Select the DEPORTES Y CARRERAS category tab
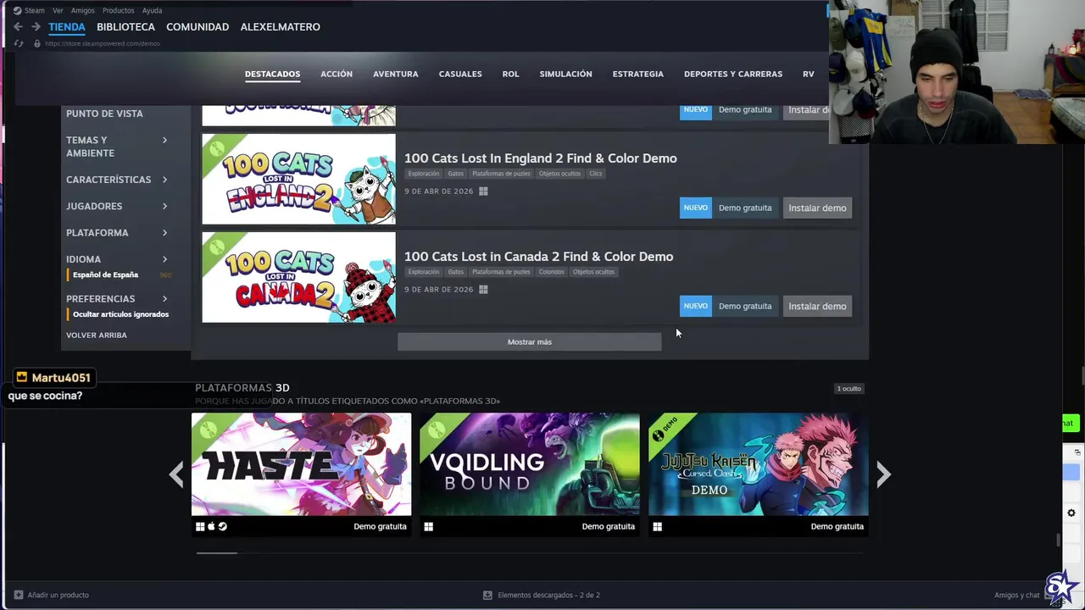This screenshot has height=610, width=1085. tap(733, 74)
